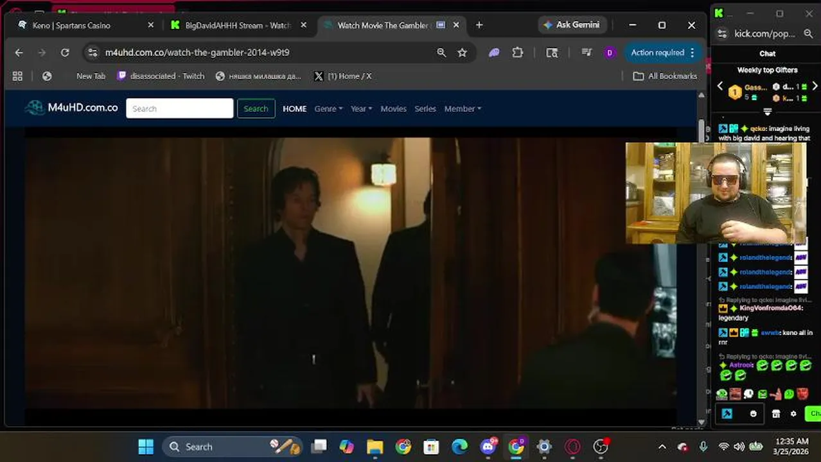Open Discord from the taskbar
Screen dimensions: 821x462
coord(488,447)
